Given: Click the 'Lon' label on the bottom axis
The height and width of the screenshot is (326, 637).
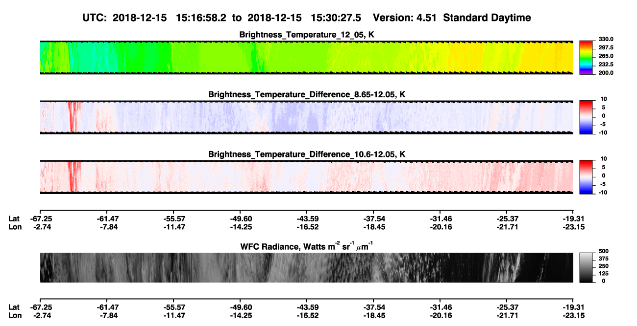Looking at the screenshot, I should pyautogui.click(x=14, y=315).
